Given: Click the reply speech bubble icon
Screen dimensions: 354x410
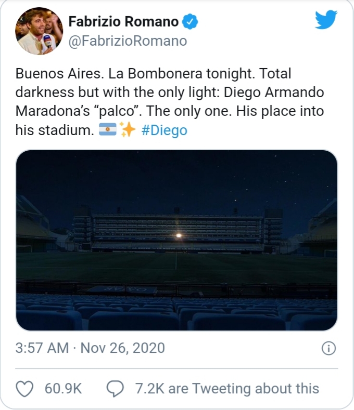Looking at the screenshot, I should click(115, 388).
